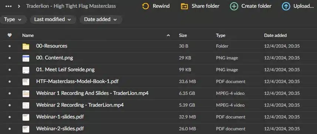Open the 00-Resources folder icon

click(26, 46)
